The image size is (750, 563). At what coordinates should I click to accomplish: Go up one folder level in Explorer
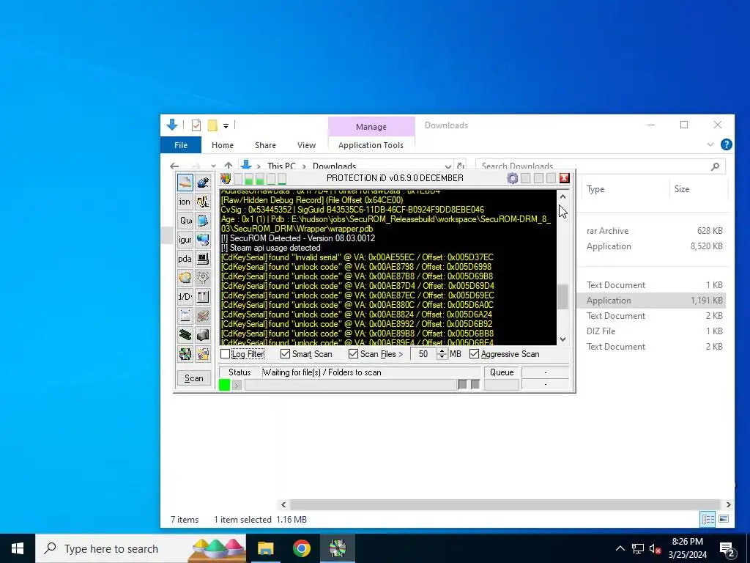pos(229,166)
